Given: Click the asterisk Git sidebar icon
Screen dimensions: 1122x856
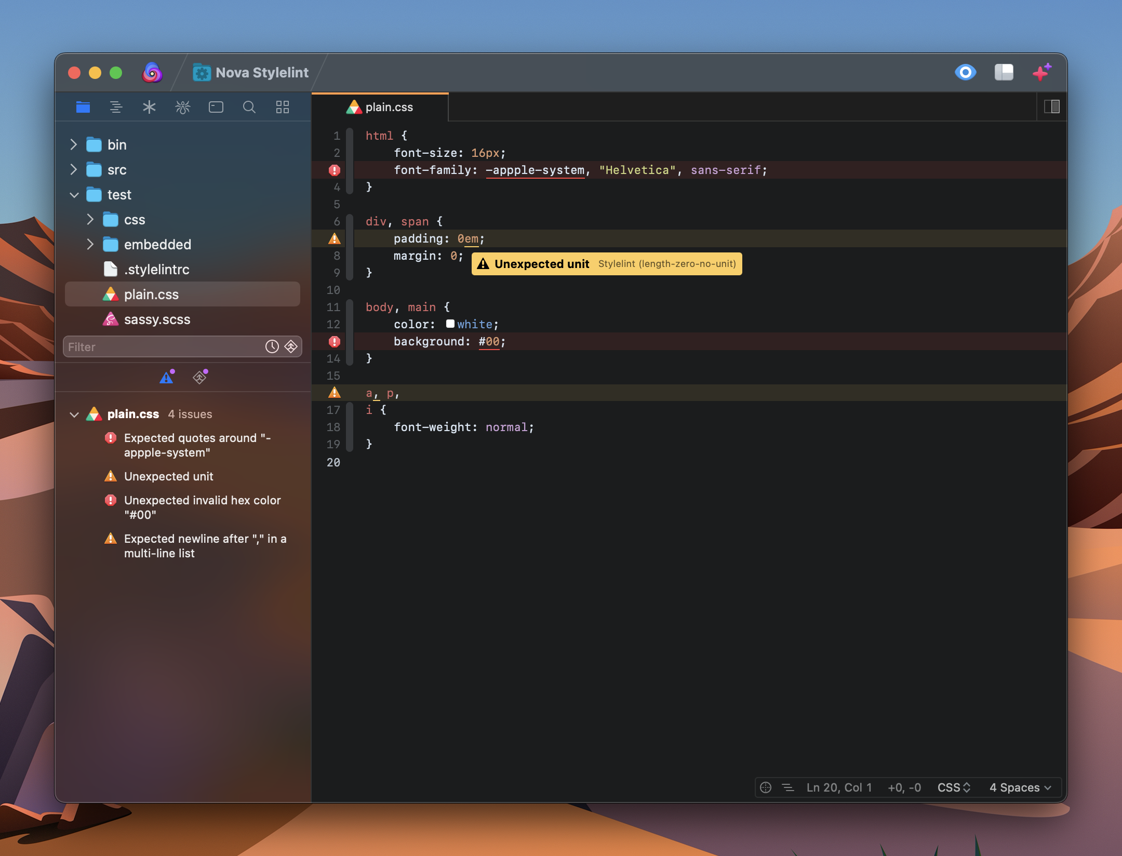Looking at the screenshot, I should [149, 108].
